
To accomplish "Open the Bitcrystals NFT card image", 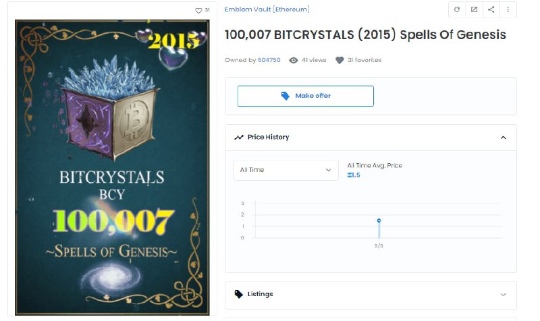I will click(x=112, y=167).
